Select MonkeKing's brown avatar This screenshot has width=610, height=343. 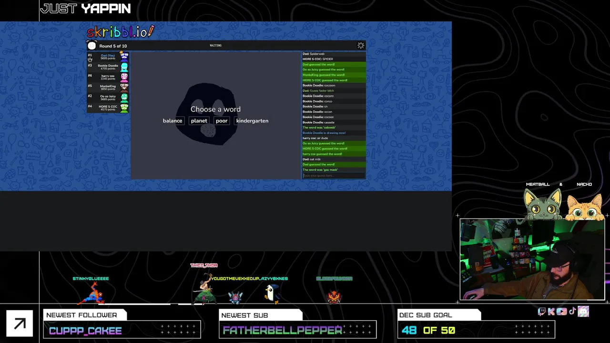124,87
